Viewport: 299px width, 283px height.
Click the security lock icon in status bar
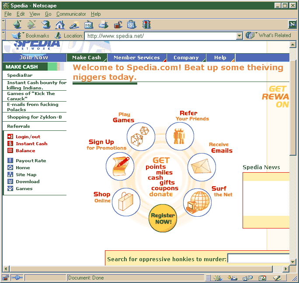tap(6, 278)
